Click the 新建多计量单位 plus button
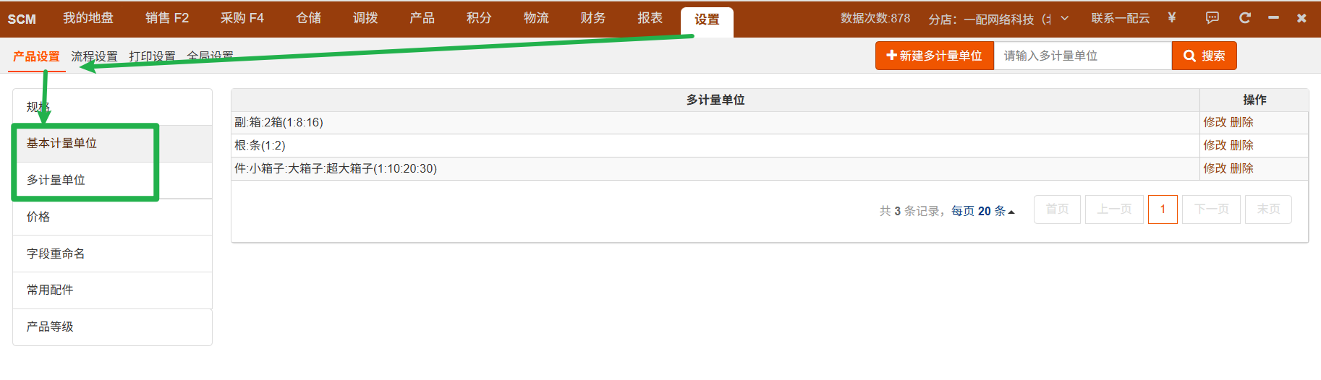 [934, 56]
